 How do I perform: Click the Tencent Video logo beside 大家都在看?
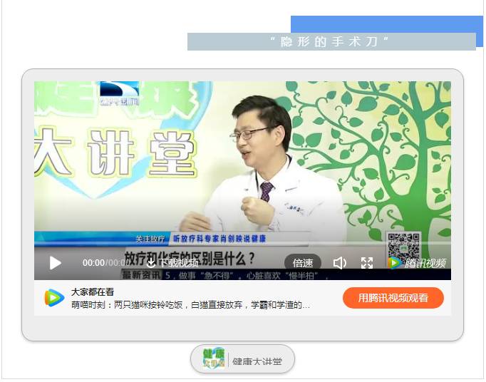[54, 298]
